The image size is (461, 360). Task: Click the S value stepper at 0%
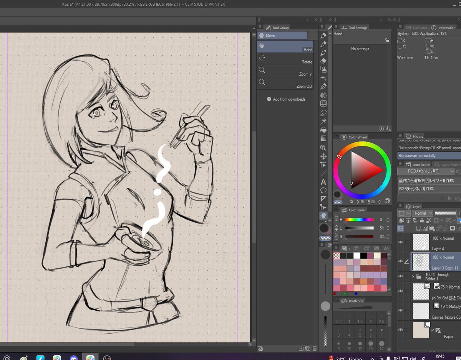point(388,237)
